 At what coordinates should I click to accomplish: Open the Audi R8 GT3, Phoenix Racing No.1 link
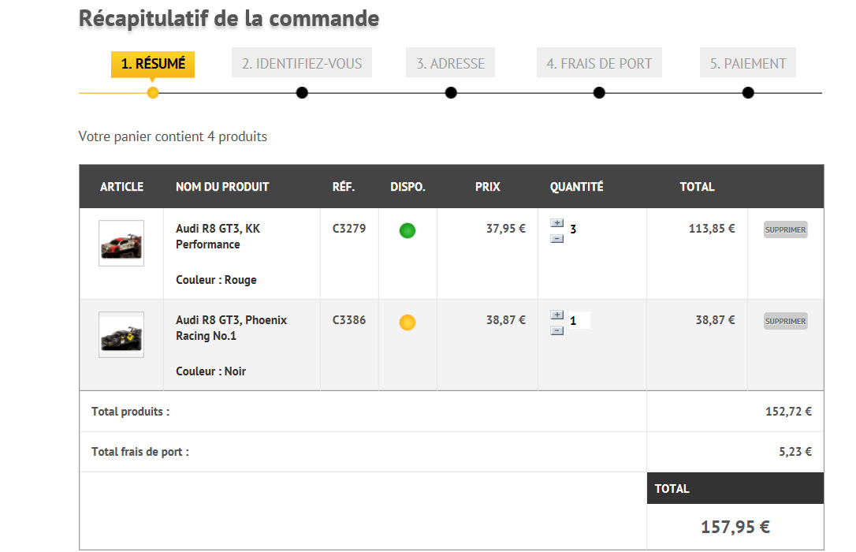coord(231,328)
